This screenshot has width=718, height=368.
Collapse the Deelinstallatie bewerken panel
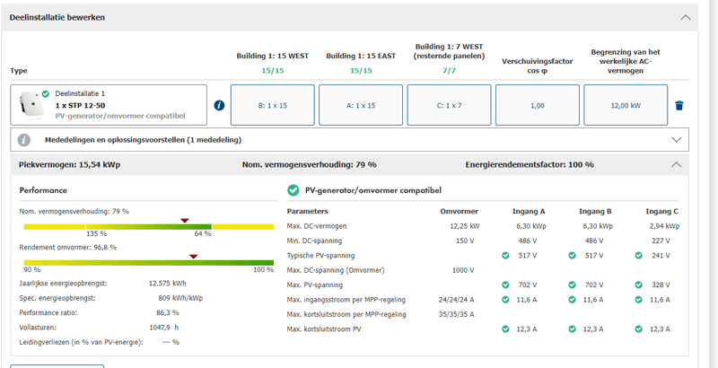pos(686,17)
